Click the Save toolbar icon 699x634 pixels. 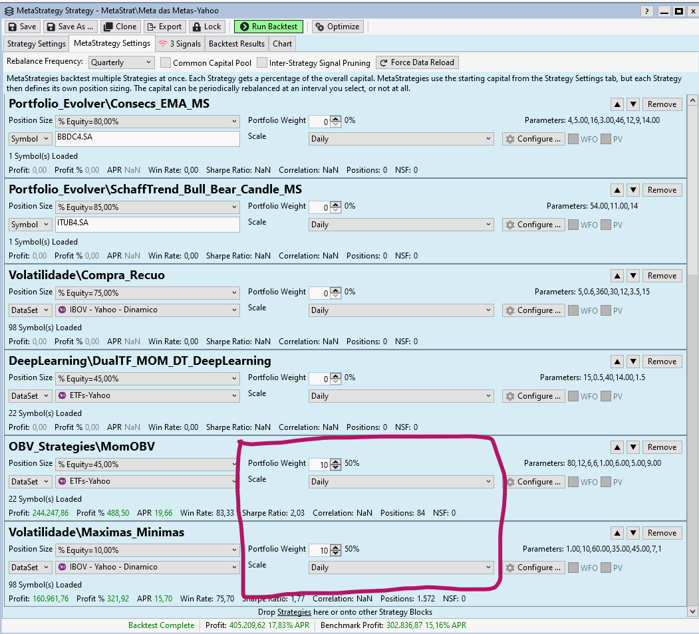22,27
